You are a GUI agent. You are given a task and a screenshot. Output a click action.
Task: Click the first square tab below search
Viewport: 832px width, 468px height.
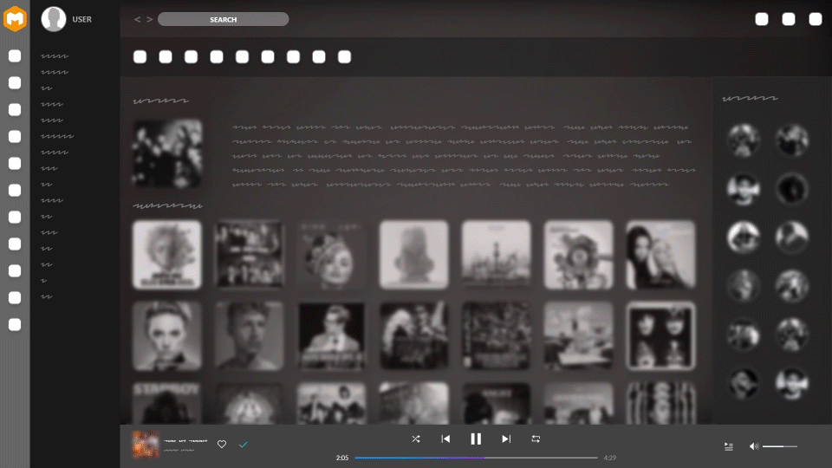click(140, 57)
